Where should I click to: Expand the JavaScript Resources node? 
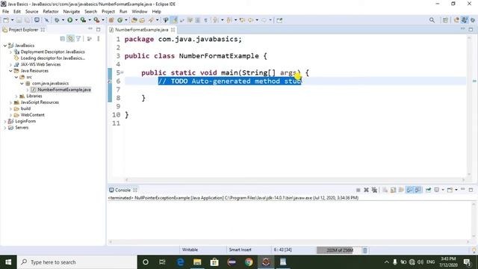(x=10, y=102)
